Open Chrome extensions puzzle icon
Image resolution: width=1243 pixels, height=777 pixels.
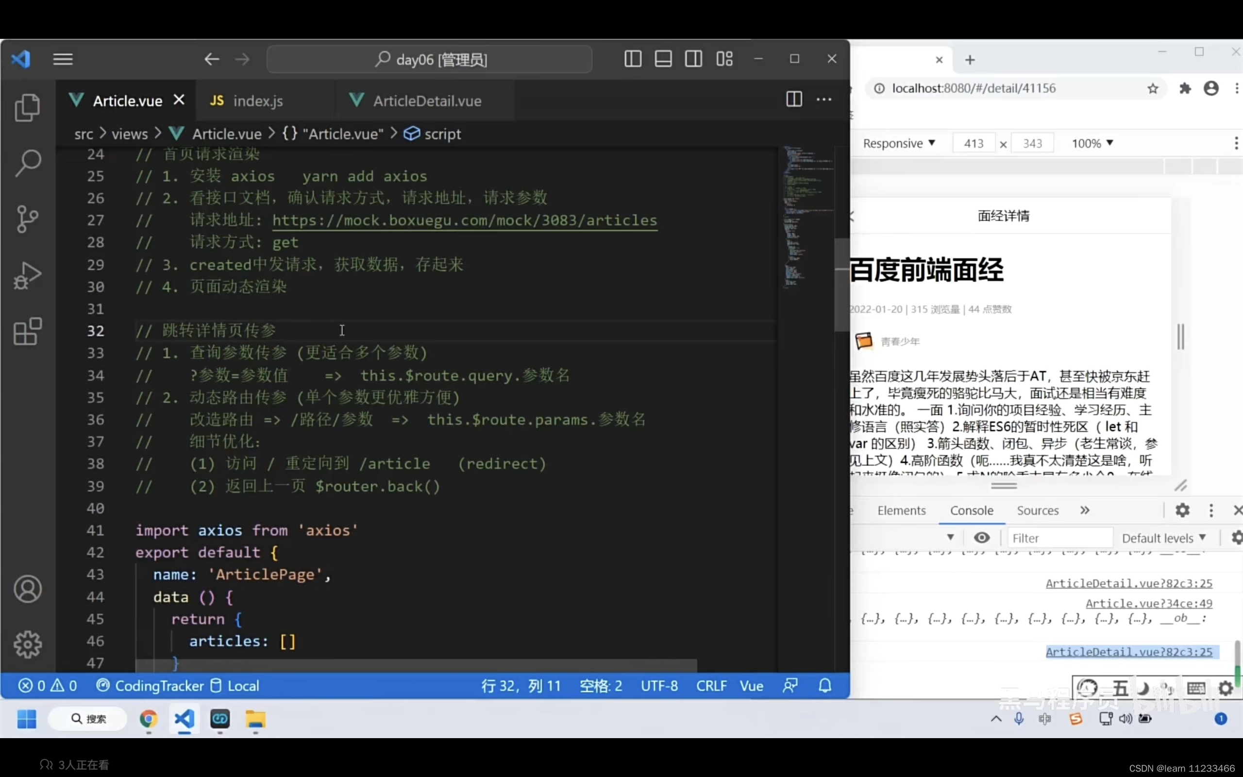[1185, 88]
